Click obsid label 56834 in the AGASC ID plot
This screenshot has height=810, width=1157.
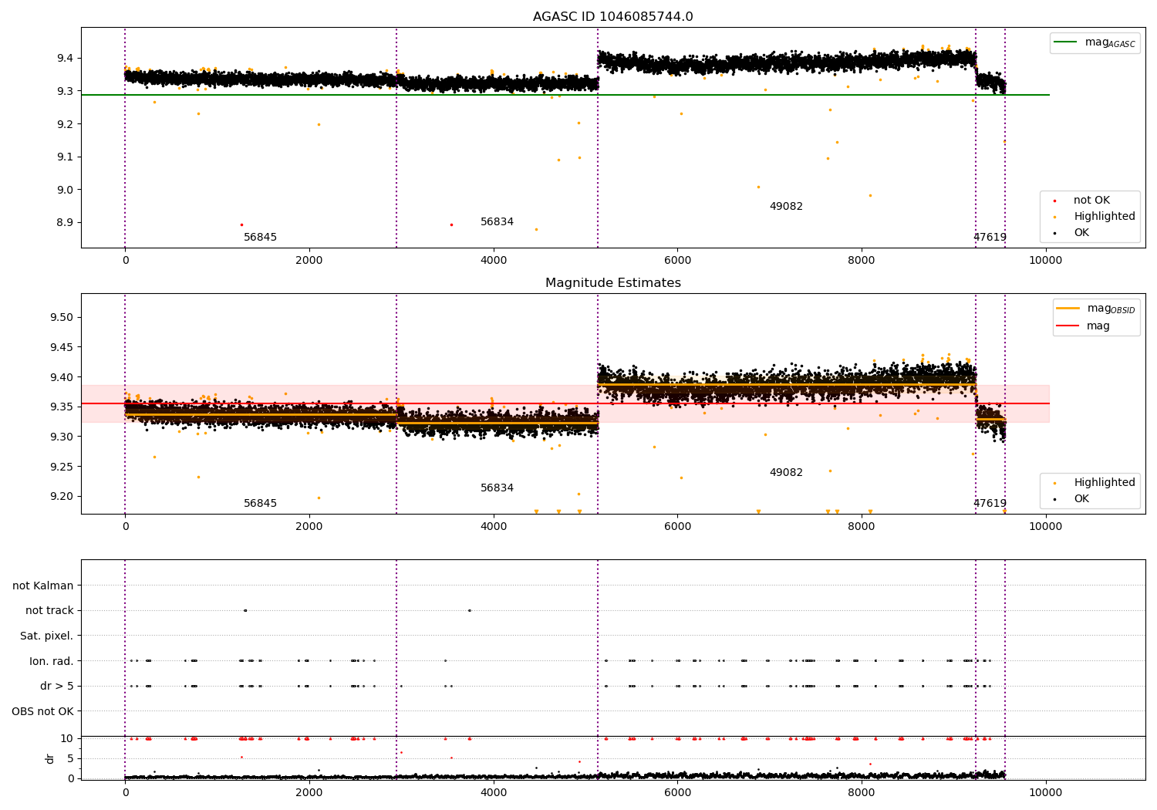coord(498,222)
